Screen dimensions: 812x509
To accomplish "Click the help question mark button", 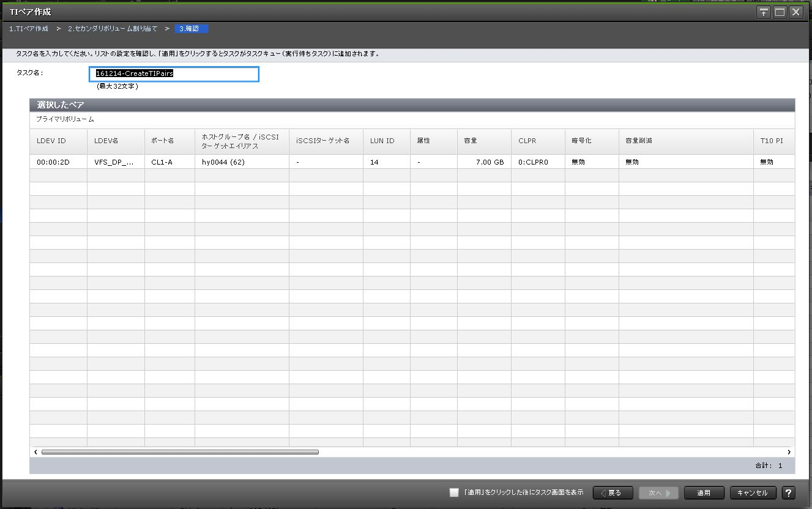I will tap(788, 492).
